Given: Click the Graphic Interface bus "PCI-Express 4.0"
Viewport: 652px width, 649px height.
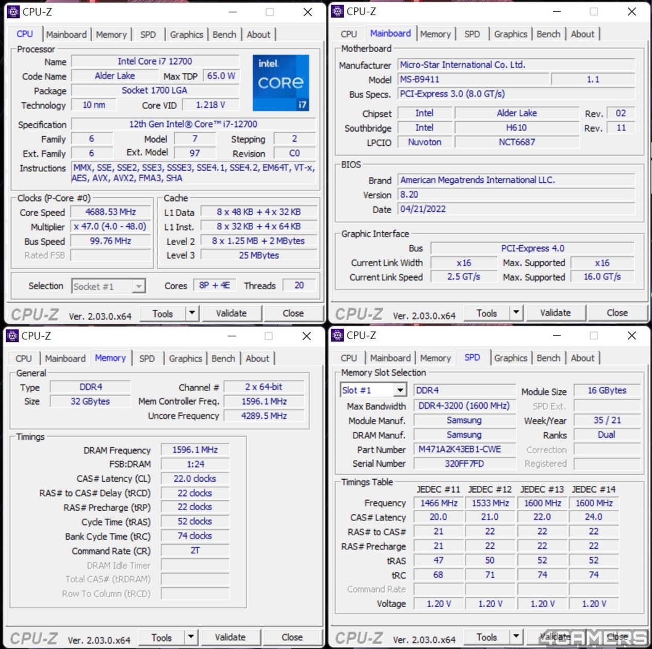Looking at the screenshot, I should pyautogui.click(x=533, y=248).
